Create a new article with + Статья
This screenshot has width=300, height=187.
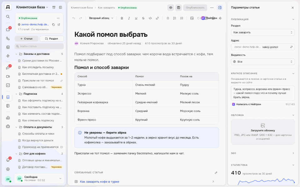click(26, 39)
